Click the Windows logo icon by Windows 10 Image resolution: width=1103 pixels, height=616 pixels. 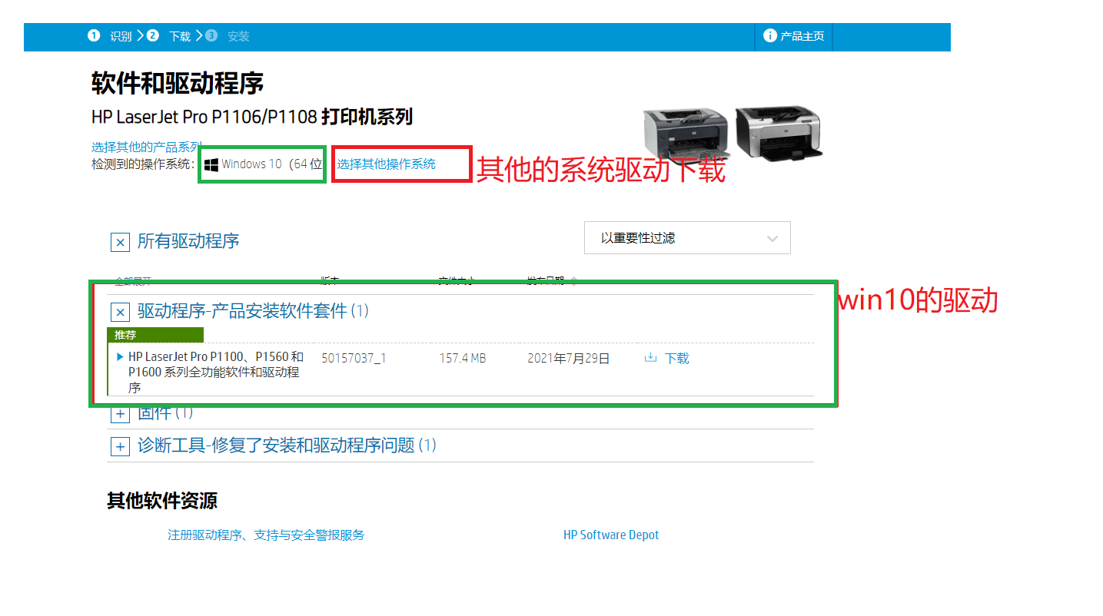pyautogui.click(x=211, y=164)
